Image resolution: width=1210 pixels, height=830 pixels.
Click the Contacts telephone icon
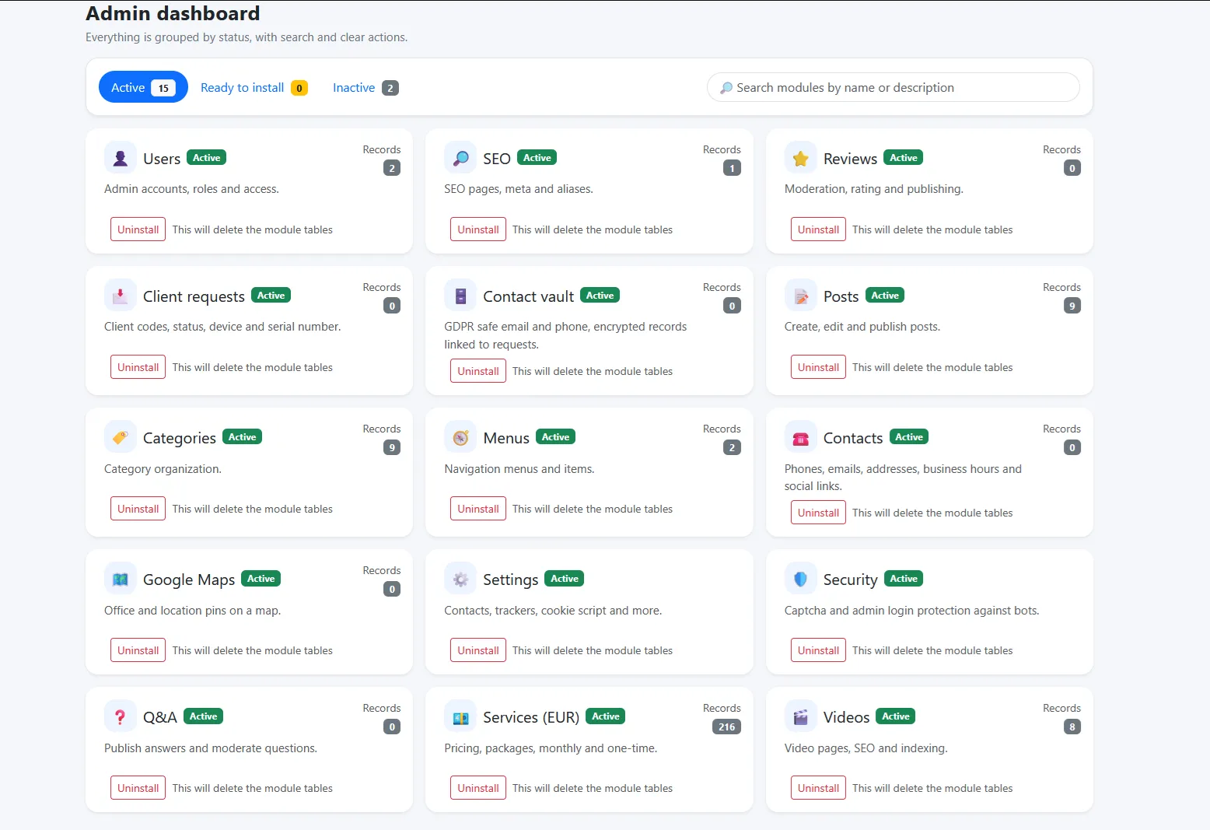tap(800, 437)
